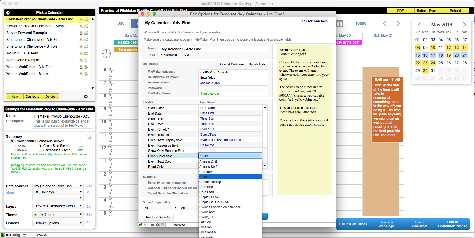Viewport: 475px width, 238px height.
Task: Click the New calendar button
Action: point(15,97)
